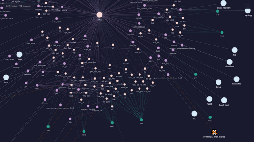Screen dimensions: 254x142
Task: Select the green idrac node
Action: pyautogui.click(x=222, y=32)
